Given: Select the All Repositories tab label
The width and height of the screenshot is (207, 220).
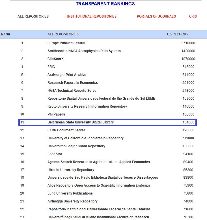Looking at the screenshot, I should (33, 16).
